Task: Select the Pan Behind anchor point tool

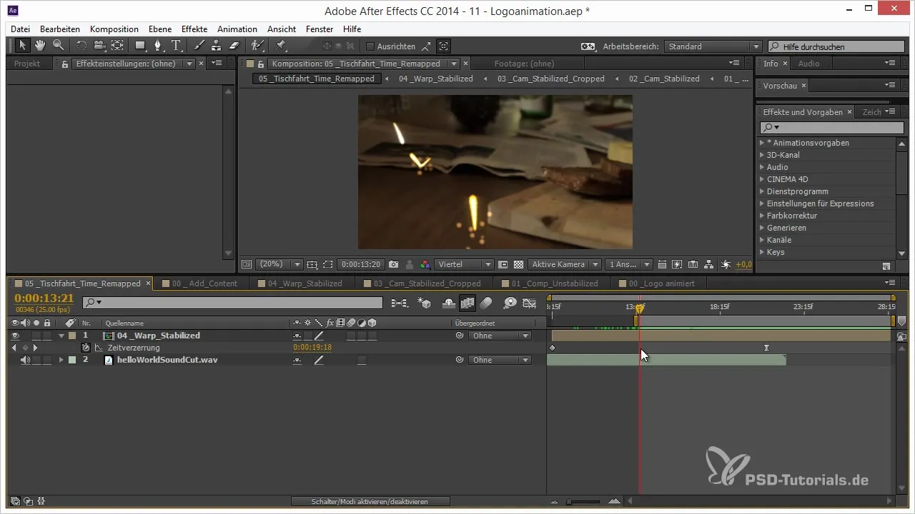Action: (x=117, y=46)
